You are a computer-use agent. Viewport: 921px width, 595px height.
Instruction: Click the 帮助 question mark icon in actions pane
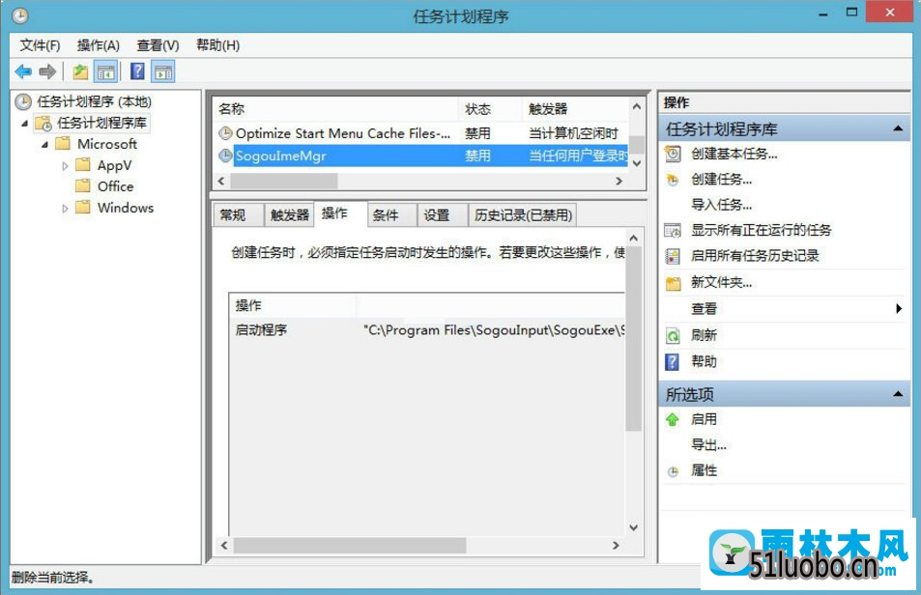[x=672, y=361]
